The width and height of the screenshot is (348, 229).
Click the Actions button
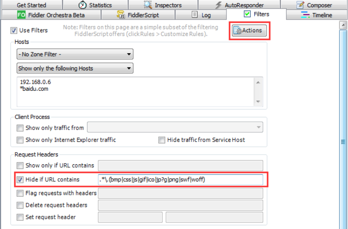click(250, 30)
